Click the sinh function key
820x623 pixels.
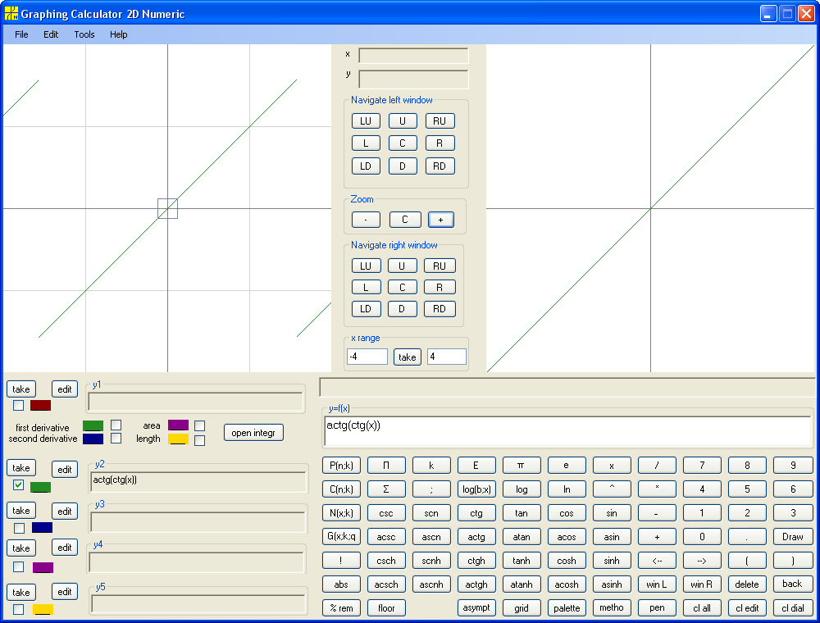point(612,561)
